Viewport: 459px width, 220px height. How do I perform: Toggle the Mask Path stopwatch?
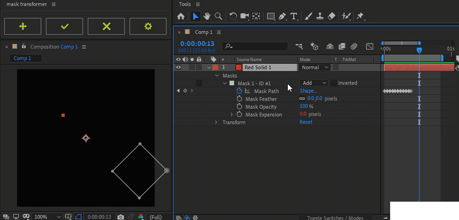point(240,91)
